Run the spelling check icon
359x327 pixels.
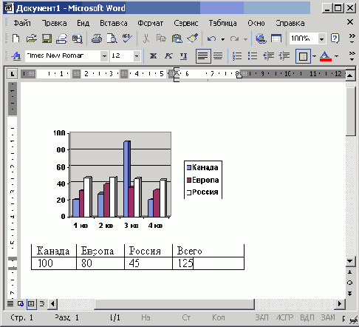(x=127, y=38)
